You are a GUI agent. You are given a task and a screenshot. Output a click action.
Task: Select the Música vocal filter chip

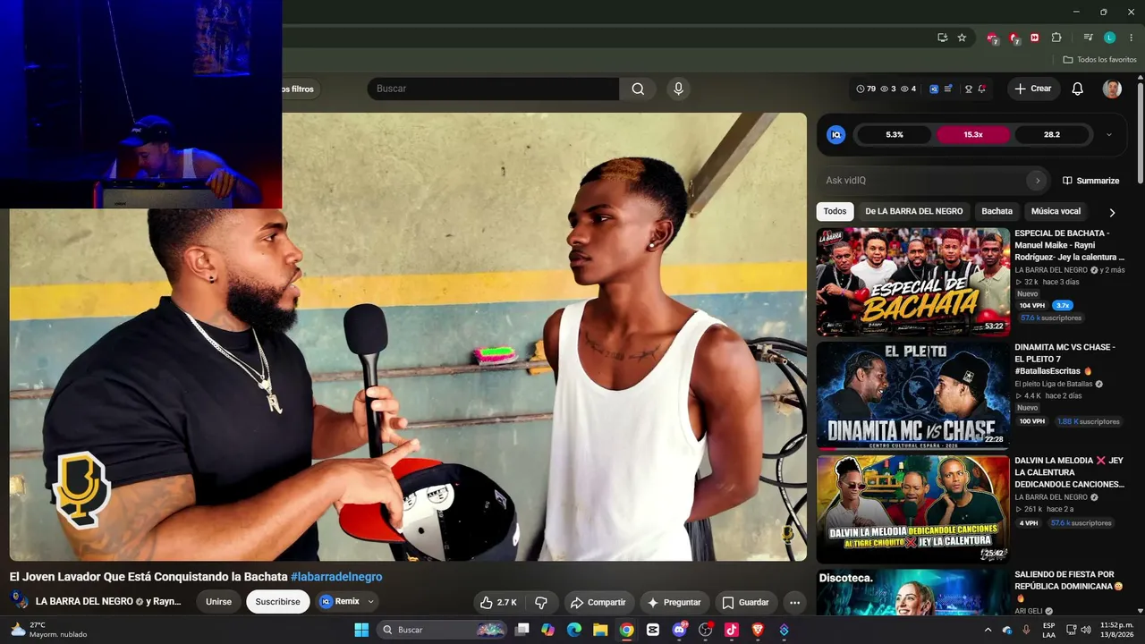click(1056, 211)
